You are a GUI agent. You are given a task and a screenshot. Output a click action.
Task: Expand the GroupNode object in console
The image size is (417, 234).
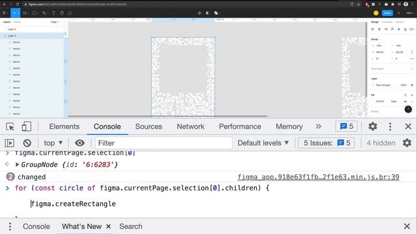pyautogui.click(x=18, y=164)
